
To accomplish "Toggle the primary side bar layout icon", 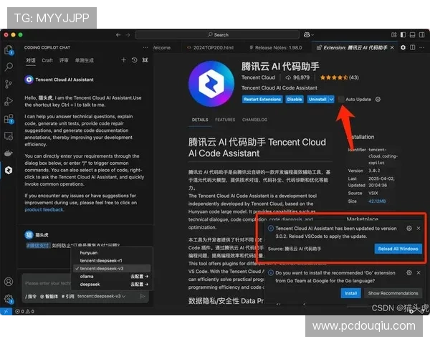I will (403, 34).
